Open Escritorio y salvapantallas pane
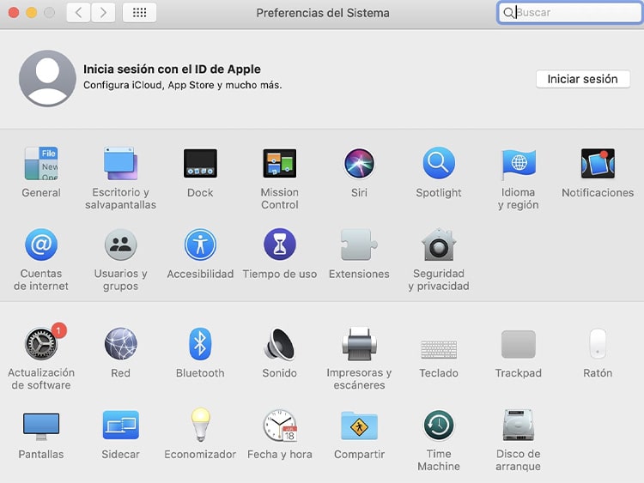This screenshot has width=644, height=483. coord(120,163)
